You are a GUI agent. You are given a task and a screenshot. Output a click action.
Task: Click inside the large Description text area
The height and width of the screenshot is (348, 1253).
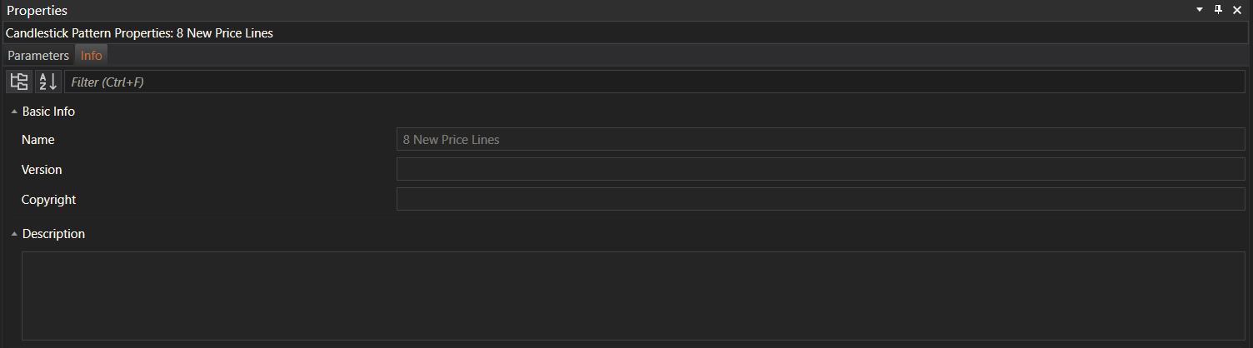pos(633,296)
